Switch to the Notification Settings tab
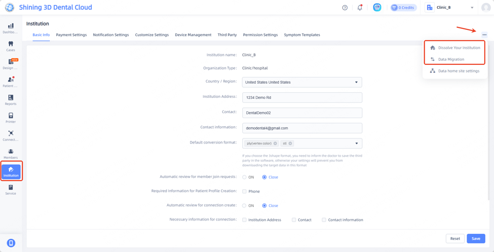494x252 pixels. click(x=111, y=34)
